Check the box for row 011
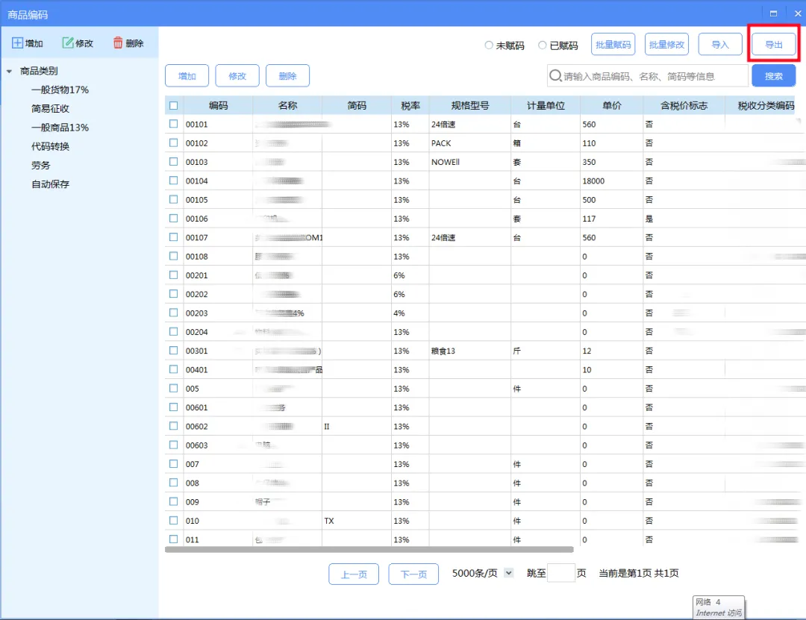 (x=174, y=539)
